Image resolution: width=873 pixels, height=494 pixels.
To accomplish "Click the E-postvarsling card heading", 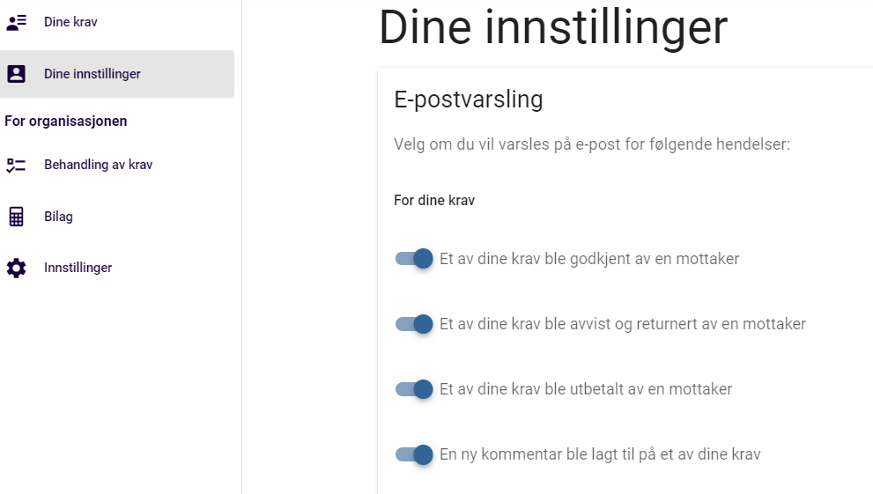I will [469, 100].
